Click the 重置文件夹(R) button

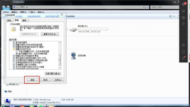tap(50, 34)
